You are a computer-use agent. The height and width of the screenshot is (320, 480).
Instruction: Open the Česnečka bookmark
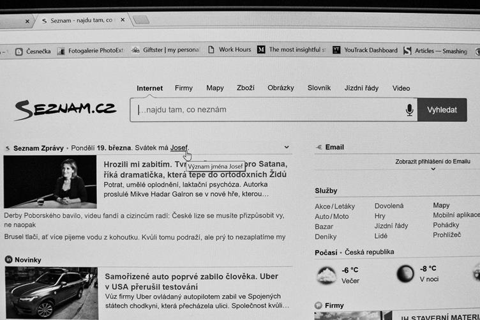33,52
